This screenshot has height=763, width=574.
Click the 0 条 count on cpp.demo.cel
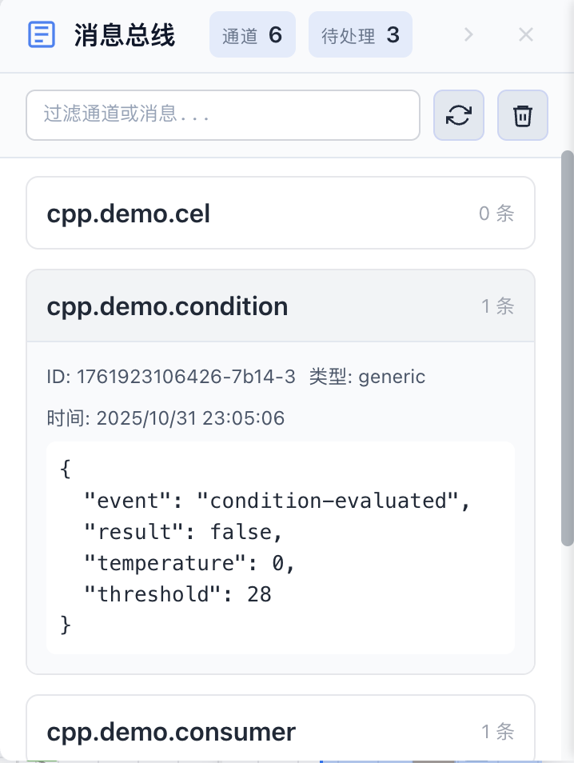click(x=496, y=214)
